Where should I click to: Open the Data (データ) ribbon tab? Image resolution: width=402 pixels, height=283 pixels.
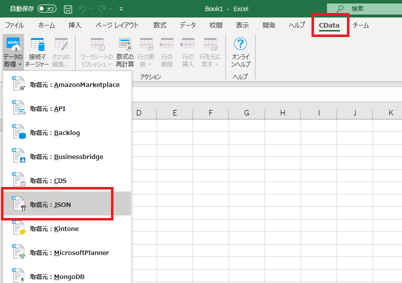coord(187,25)
